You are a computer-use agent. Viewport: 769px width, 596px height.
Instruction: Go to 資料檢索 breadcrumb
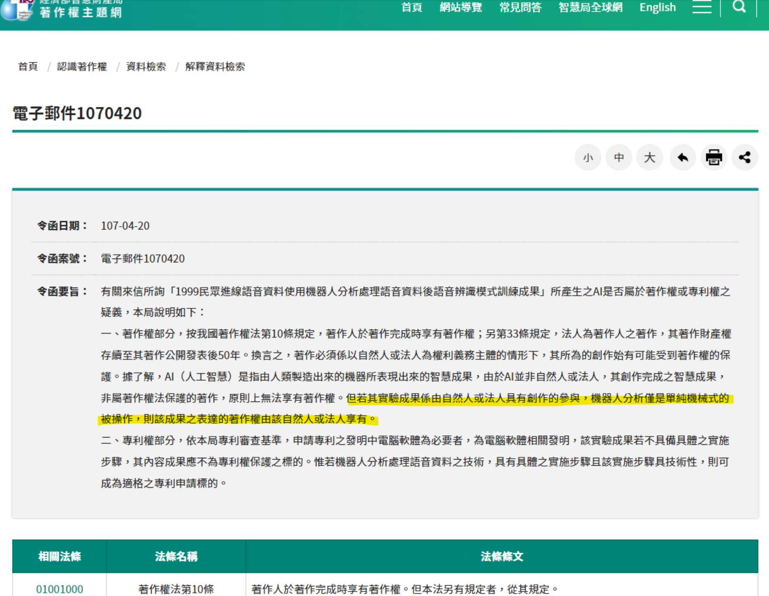pyautogui.click(x=146, y=67)
